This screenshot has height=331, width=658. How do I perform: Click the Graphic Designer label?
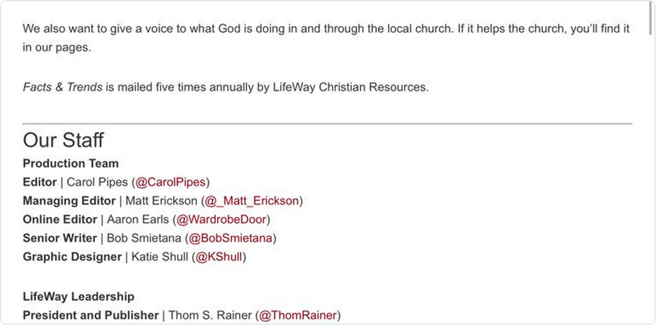point(72,257)
